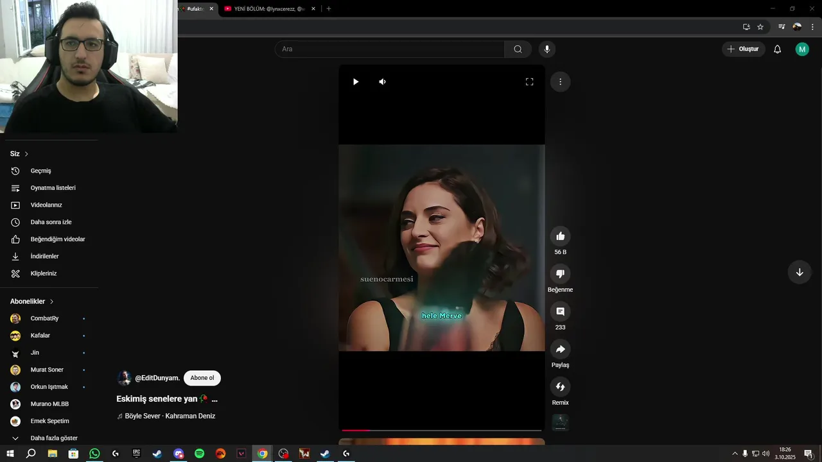Show hidden system tray icons
Screen dimensions: 822x462
[x=735, y=454]
